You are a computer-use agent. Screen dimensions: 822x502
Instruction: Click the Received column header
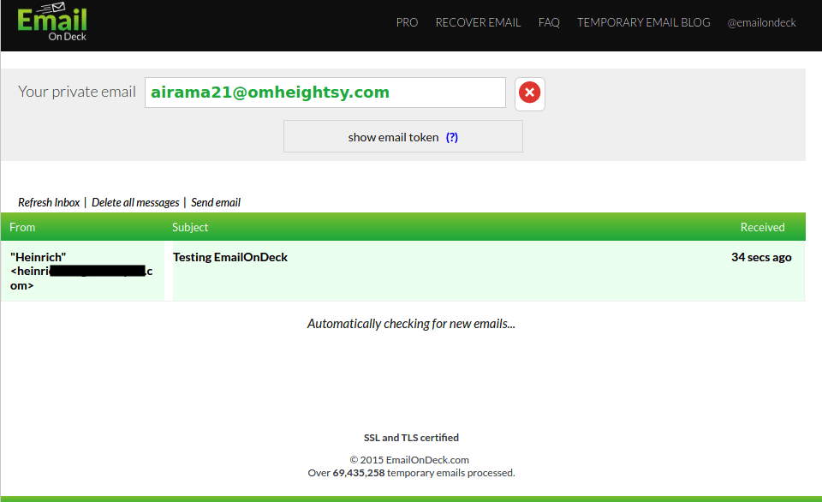762,227
